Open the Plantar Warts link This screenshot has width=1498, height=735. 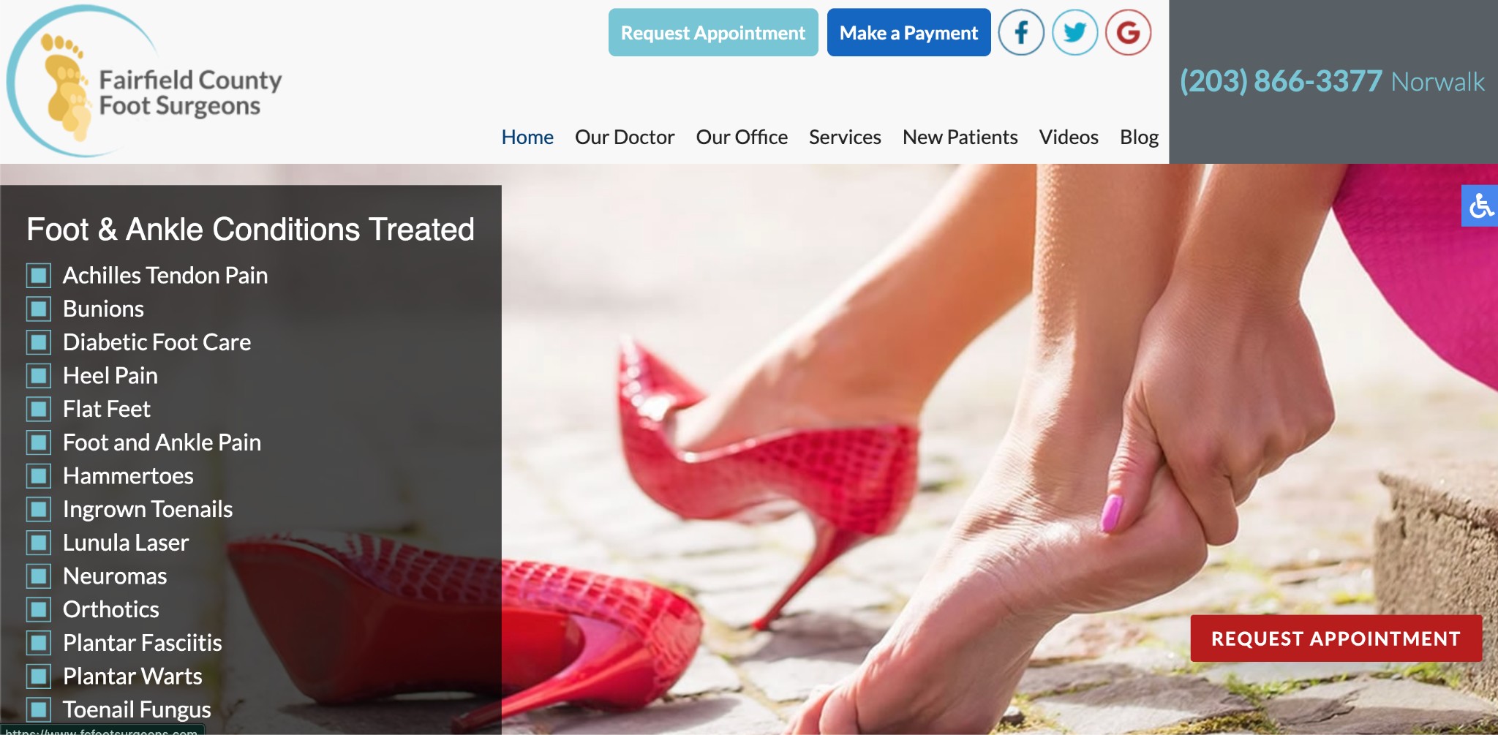click(x=132, y=676)
